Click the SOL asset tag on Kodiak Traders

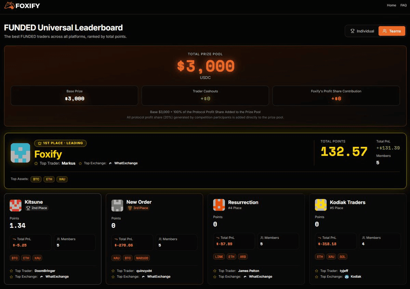(342, 257)
